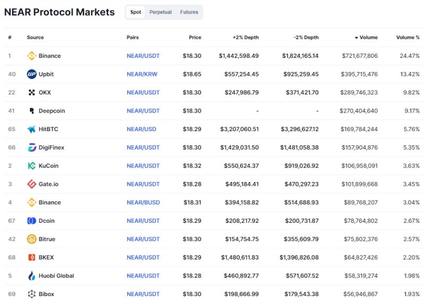This screenshot has width=425, height=303.
Task: Click the NEAR Protocol Markets heading
Action: pos(59,12)
